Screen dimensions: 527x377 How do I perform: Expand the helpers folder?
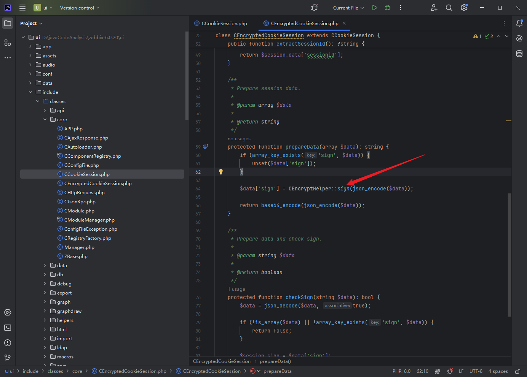tap(45, 320)
